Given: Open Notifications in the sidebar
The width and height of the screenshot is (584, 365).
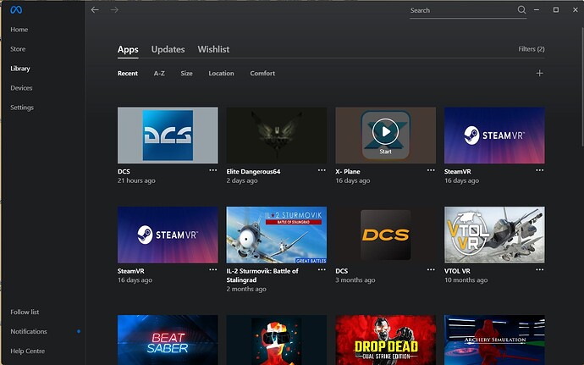Looking at the screenshot, I should click(x=29, y=331).
